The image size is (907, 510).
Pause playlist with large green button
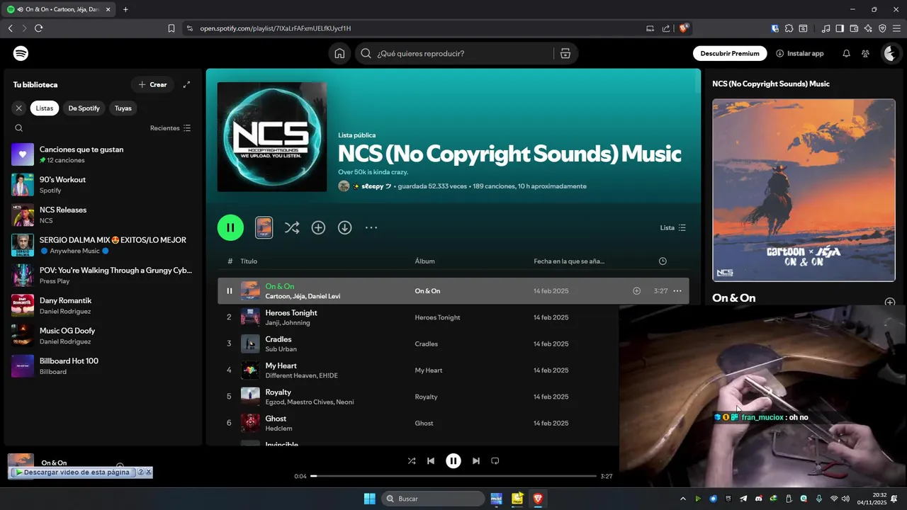[230, 227]
